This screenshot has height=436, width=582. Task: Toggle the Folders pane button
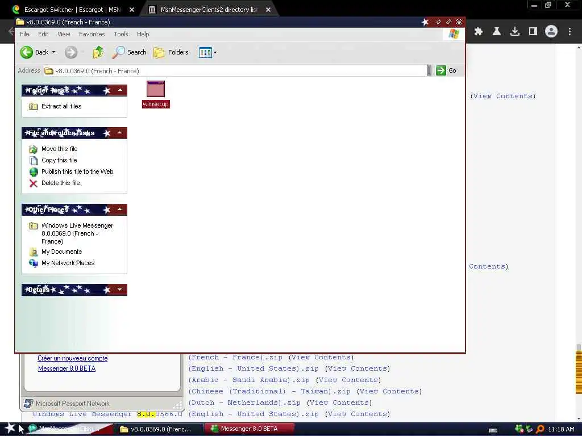[171, 52]
